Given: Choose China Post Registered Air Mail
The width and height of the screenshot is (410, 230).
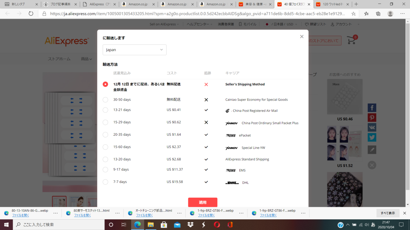Looking at the screenshot, I should [x=105, y=110].
